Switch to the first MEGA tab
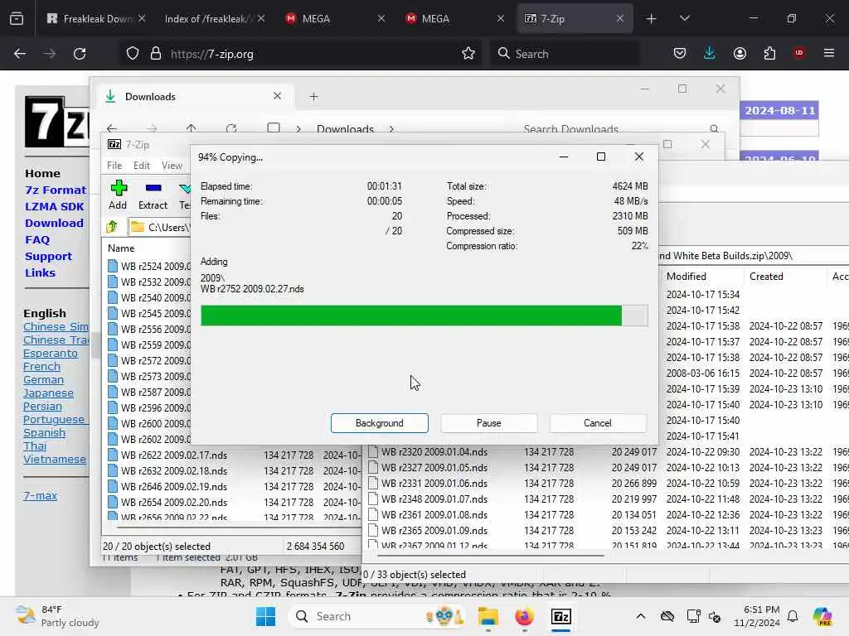The width and height of the screenshot is (849, 636). (335, 19)
